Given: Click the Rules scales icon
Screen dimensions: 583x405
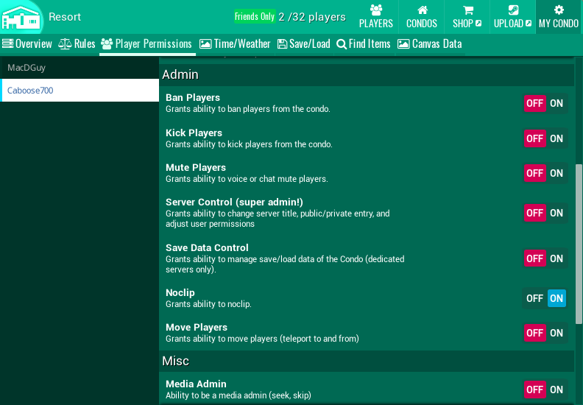Looking at the screenshot, I should click(65, 44).
